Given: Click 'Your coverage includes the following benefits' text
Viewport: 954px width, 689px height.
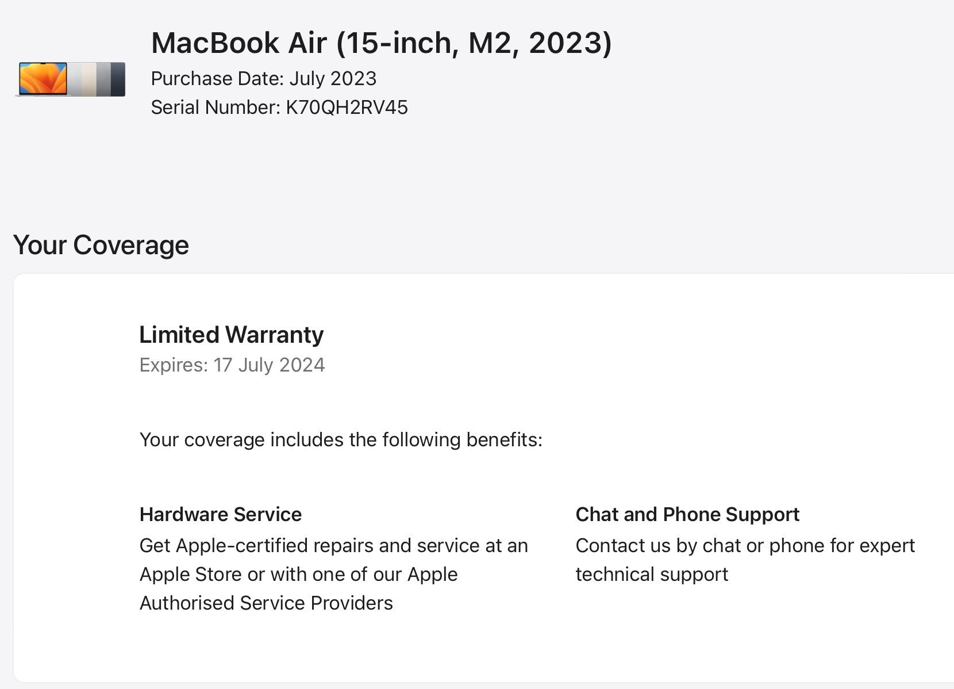Looking at the screenshot, I should [x=340, y=440].
